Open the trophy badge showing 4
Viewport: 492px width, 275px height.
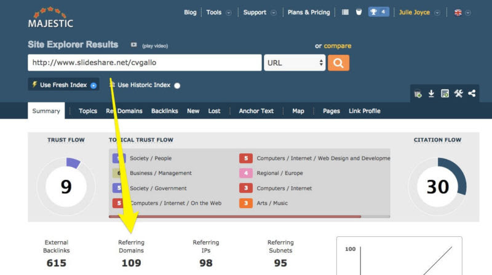coord(378,12)
